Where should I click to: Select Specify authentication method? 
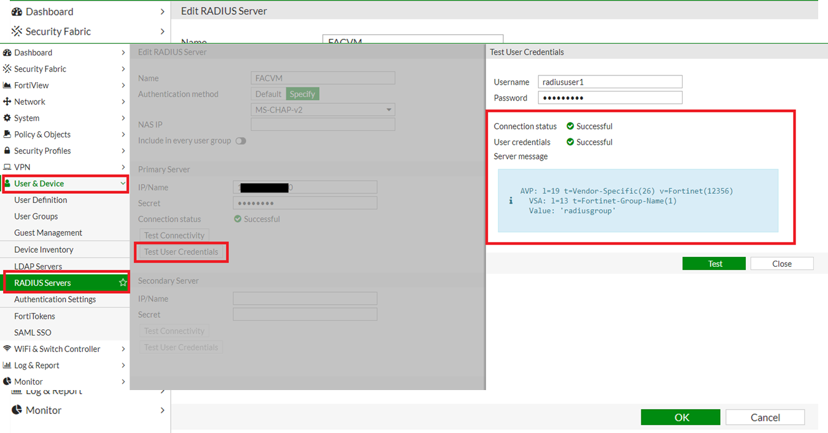coord(303,94)
